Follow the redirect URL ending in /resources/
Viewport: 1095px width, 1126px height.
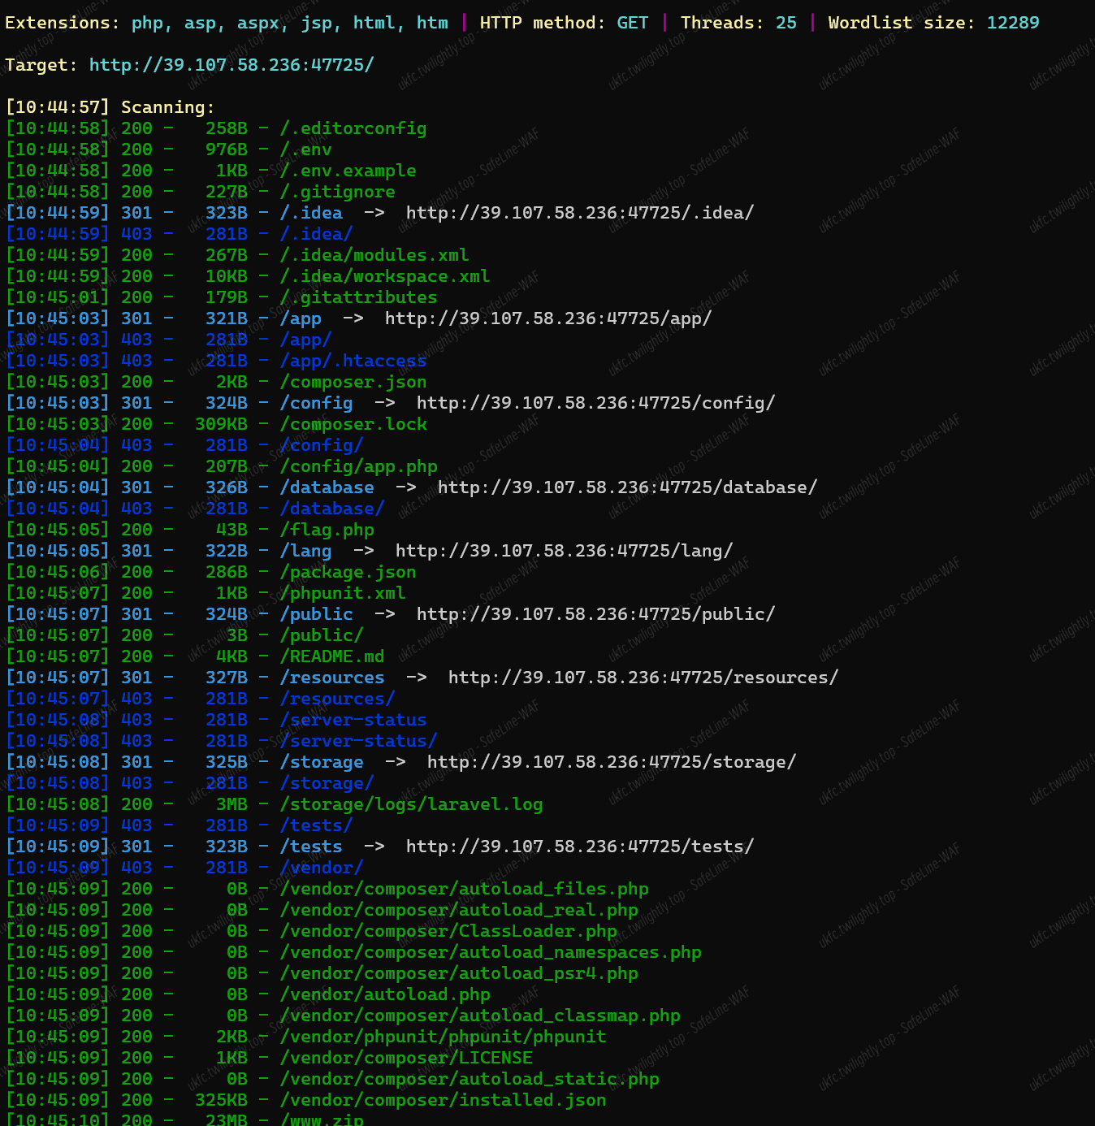[643, 678]
